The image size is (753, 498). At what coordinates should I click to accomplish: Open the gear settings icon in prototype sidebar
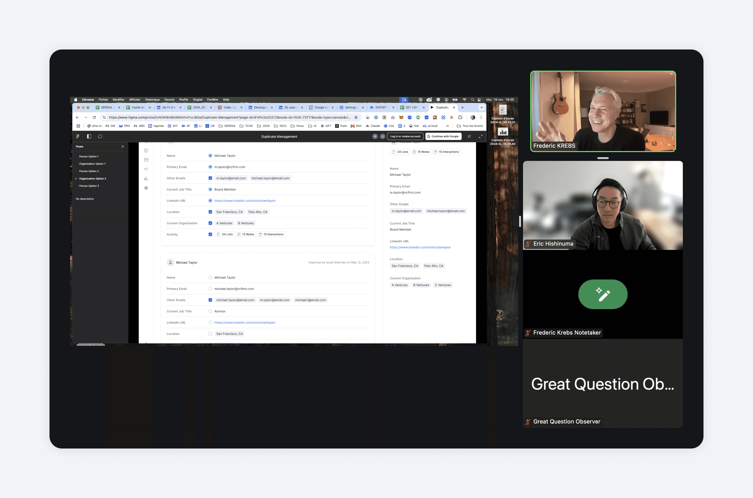[x=146, y=188]
